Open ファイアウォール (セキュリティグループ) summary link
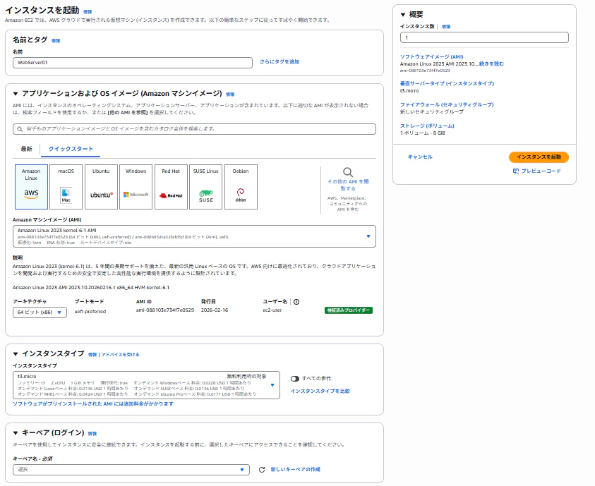The width and height of the screenshot is (595, 486). (x=447, y=104)
